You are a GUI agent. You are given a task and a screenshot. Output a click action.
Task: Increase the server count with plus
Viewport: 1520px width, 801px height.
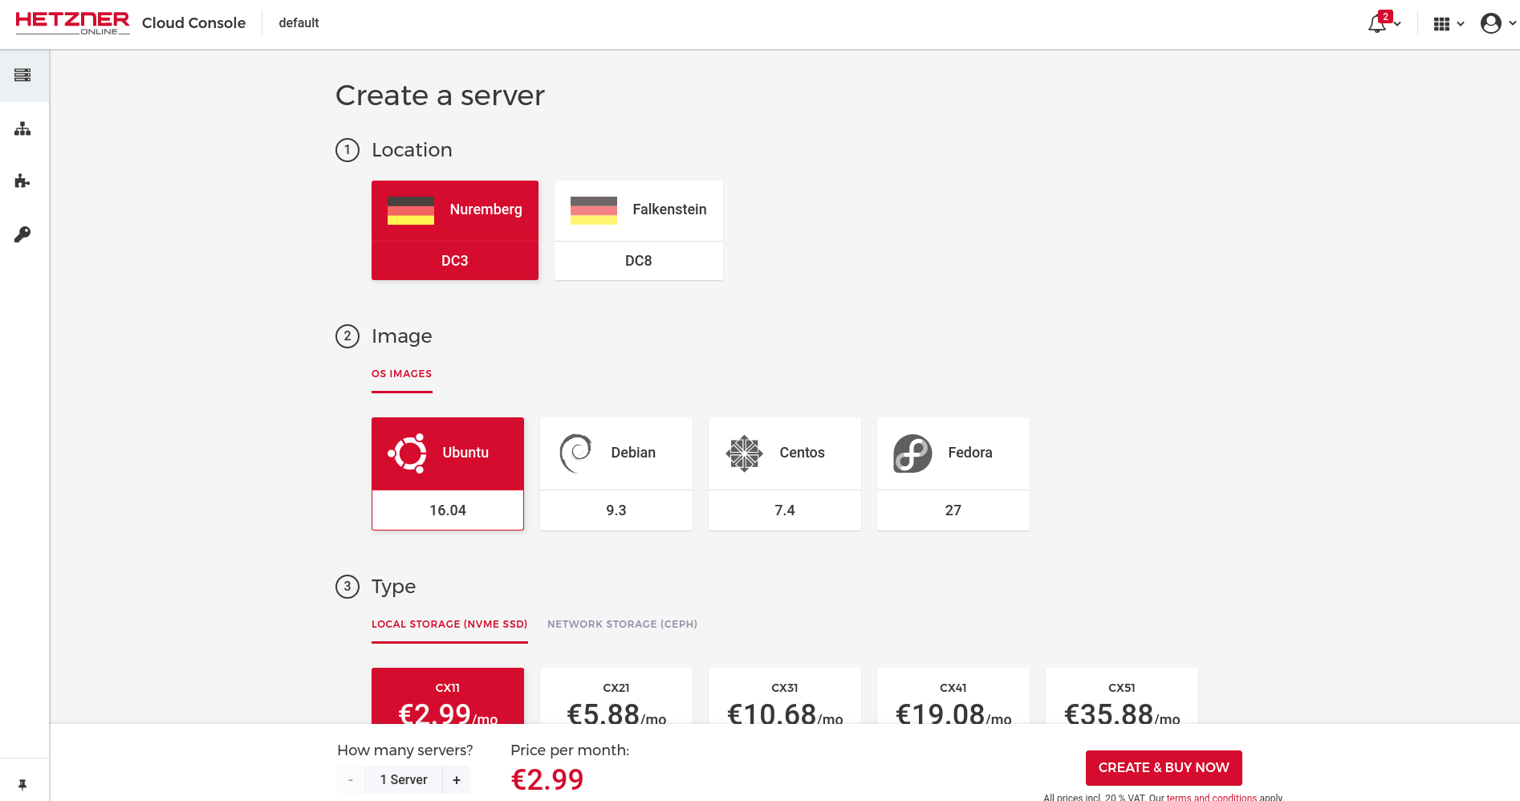coord(457,780)
